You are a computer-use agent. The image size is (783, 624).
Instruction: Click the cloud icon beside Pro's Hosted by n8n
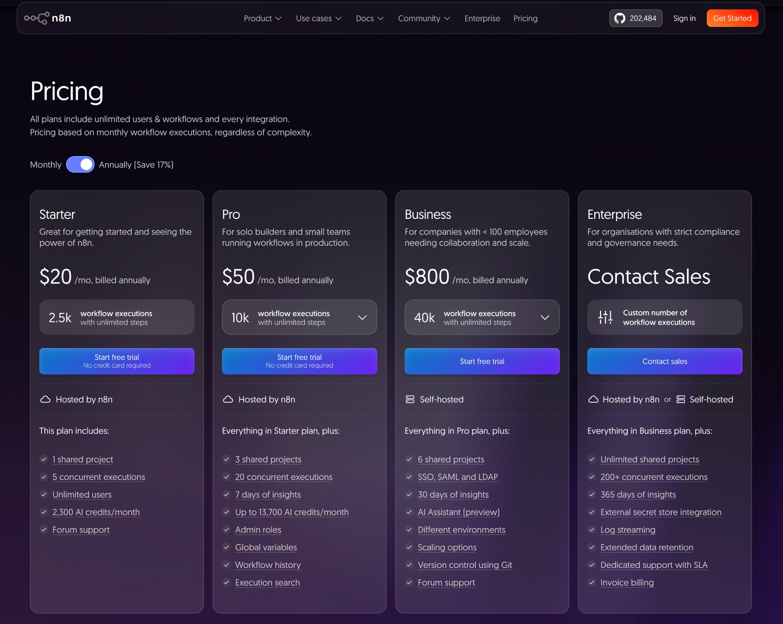pos(228,399)
